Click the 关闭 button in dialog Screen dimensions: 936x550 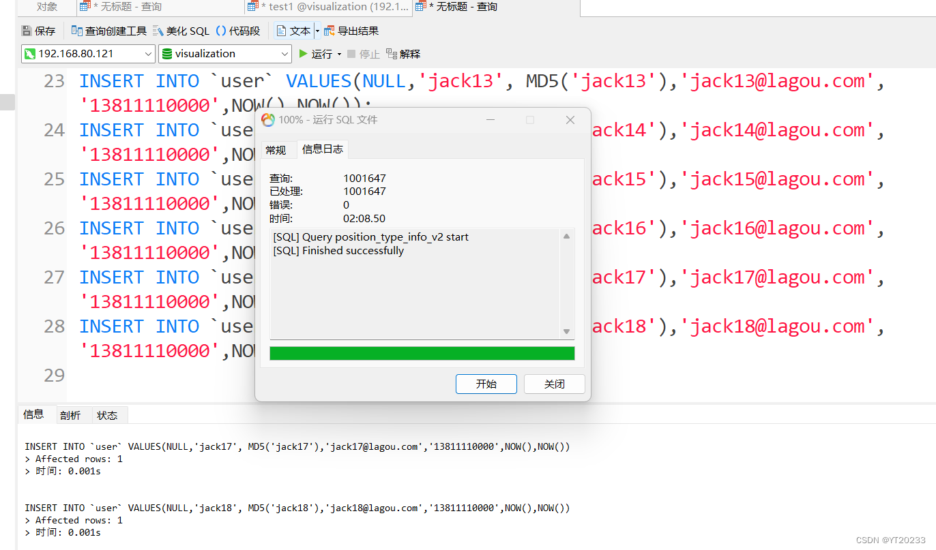(555, 384)
